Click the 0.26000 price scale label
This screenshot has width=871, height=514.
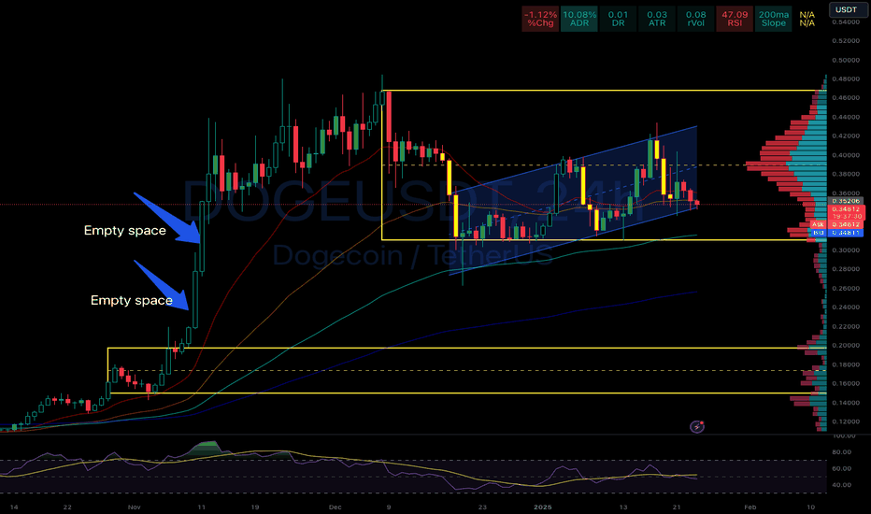(846, 289)
